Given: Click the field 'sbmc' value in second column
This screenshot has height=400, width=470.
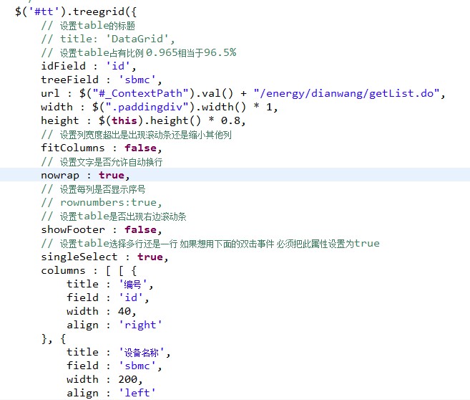Looking at the screenshot, I should [137, 366].
